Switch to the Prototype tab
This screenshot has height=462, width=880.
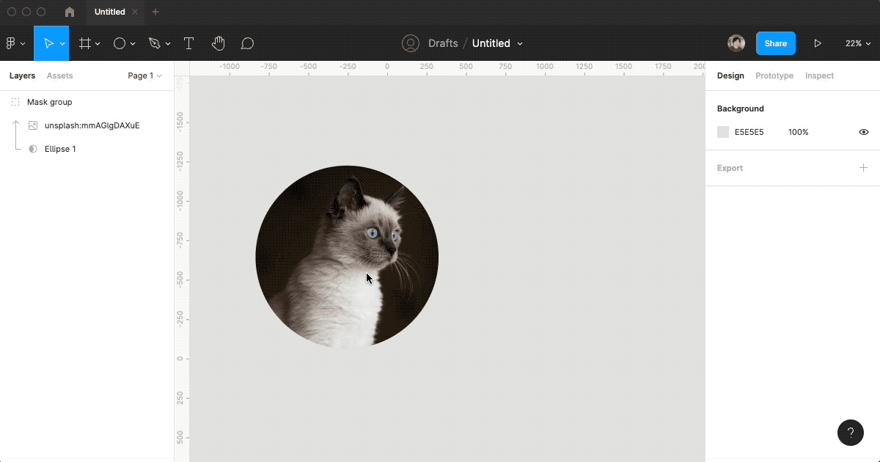tap(774, 76)
